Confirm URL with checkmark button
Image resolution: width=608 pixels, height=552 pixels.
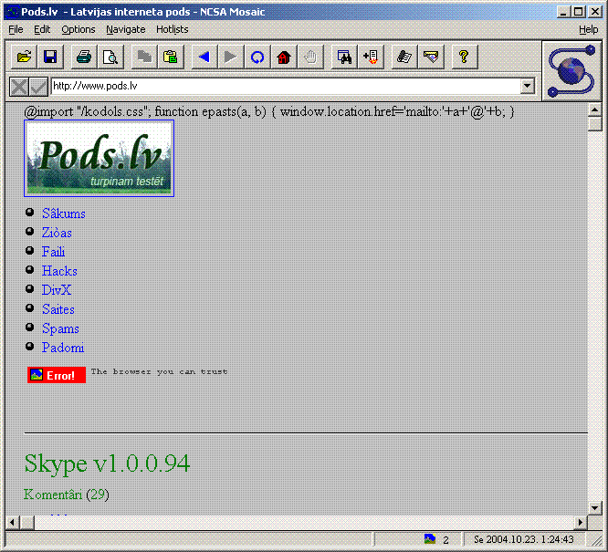tap(38, 86)
